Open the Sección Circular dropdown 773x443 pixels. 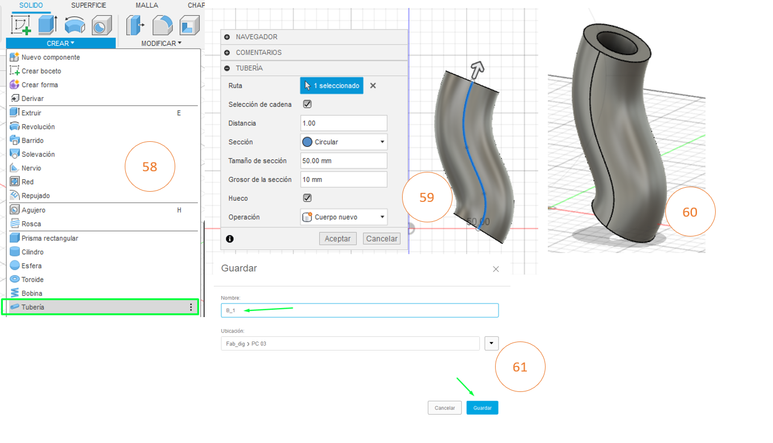coord(344,142)
